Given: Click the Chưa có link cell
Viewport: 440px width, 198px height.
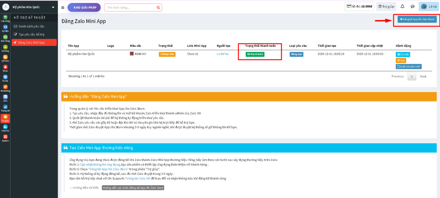Looking at the screenshot, I should [x=192, y=54].
